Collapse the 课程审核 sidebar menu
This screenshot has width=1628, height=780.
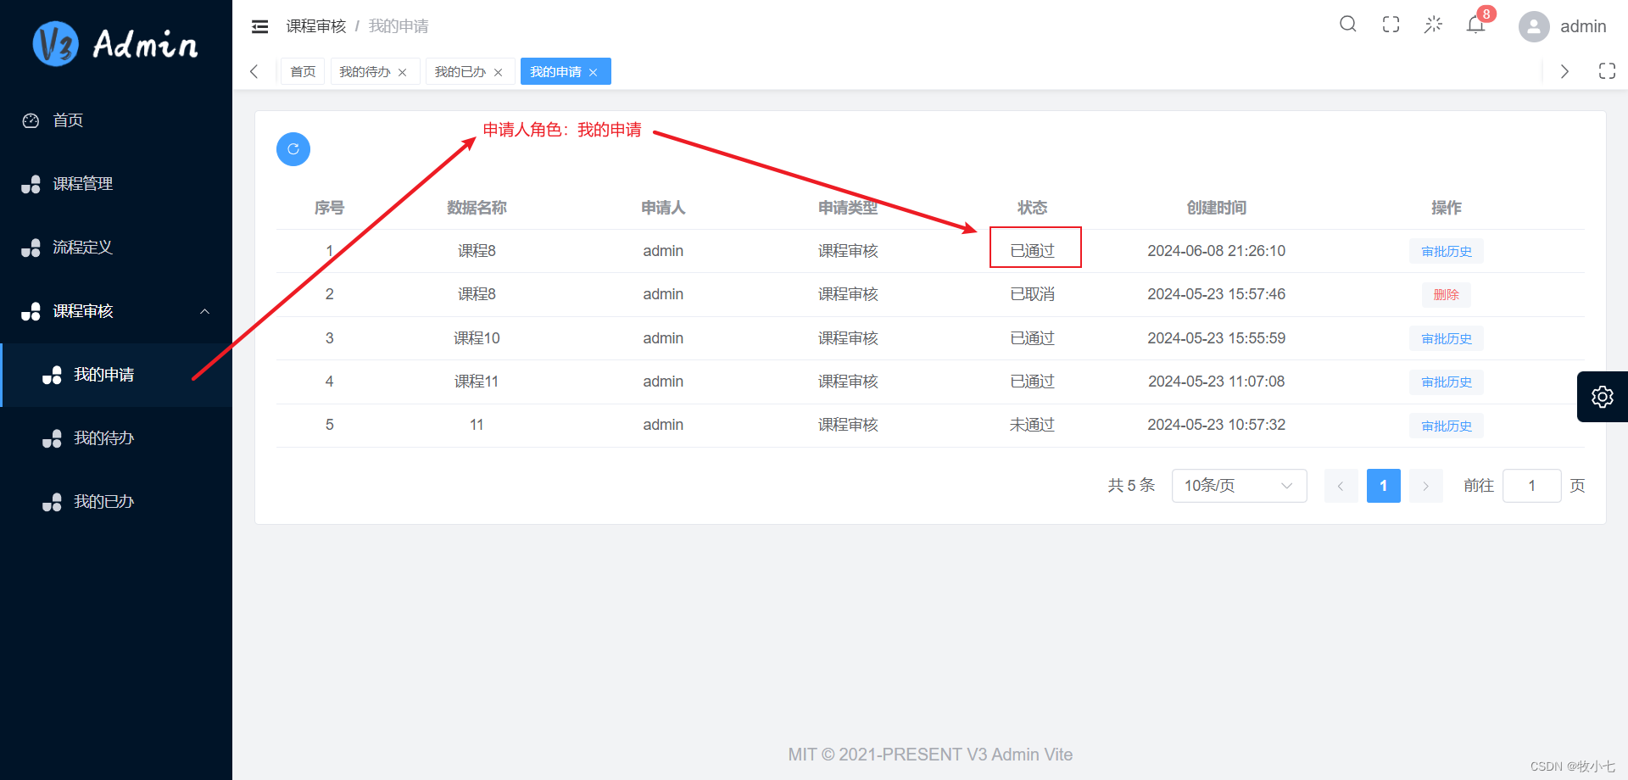tap(116, 311)
